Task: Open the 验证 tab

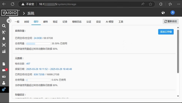Action: pyautogui.click(x=55, y=22)
